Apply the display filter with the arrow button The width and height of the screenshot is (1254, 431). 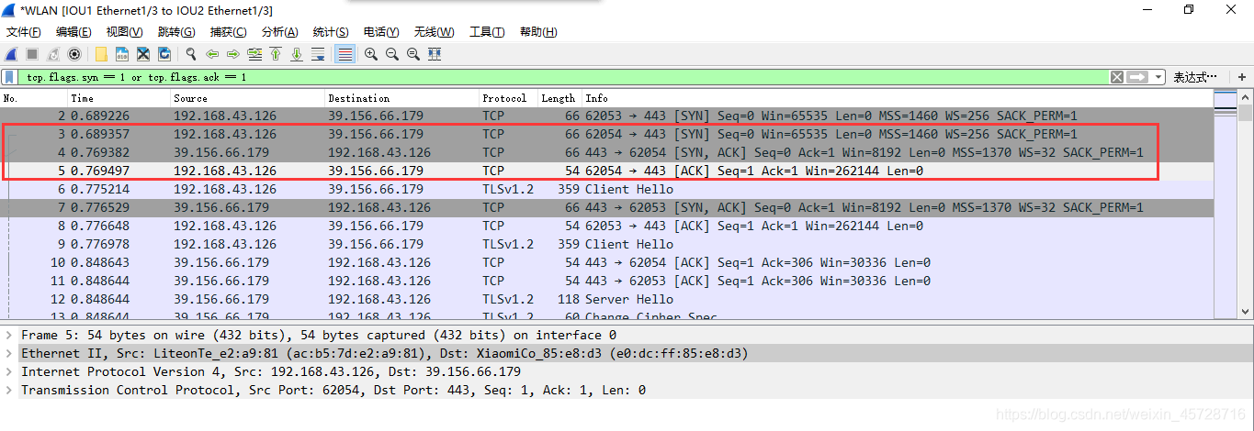pyautogui.click(x=1137, y=77)
